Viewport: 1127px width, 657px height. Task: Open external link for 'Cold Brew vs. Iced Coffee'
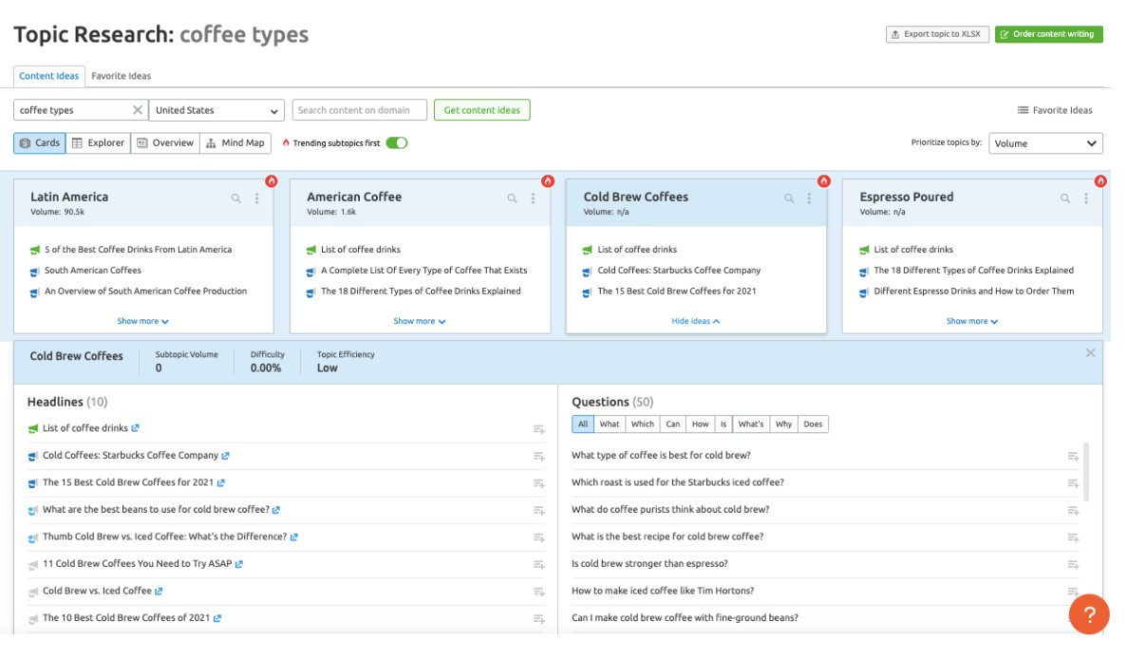pos(160,591)
